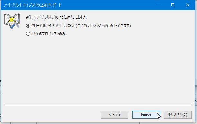Click the greyed-out minimize icon in title bar
The height and width of the screenshot is (124, 197).
pos(158,5)
